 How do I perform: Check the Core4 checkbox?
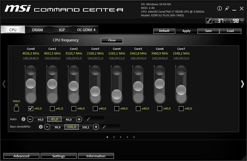(117, 109)
